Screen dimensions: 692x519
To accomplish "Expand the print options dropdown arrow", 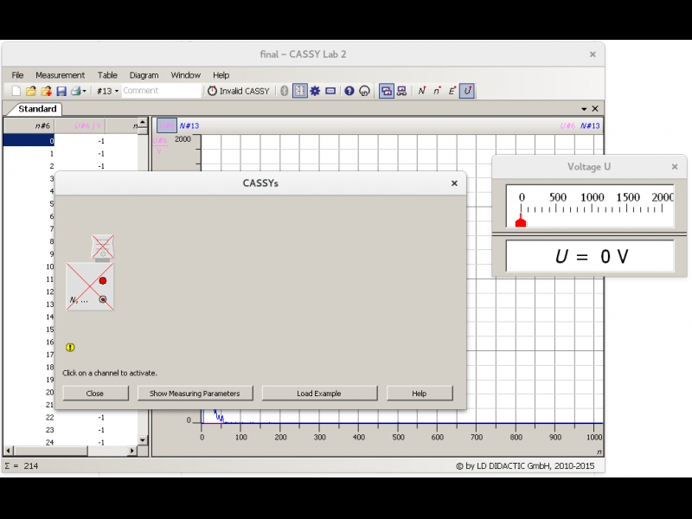I will (84, 91).
